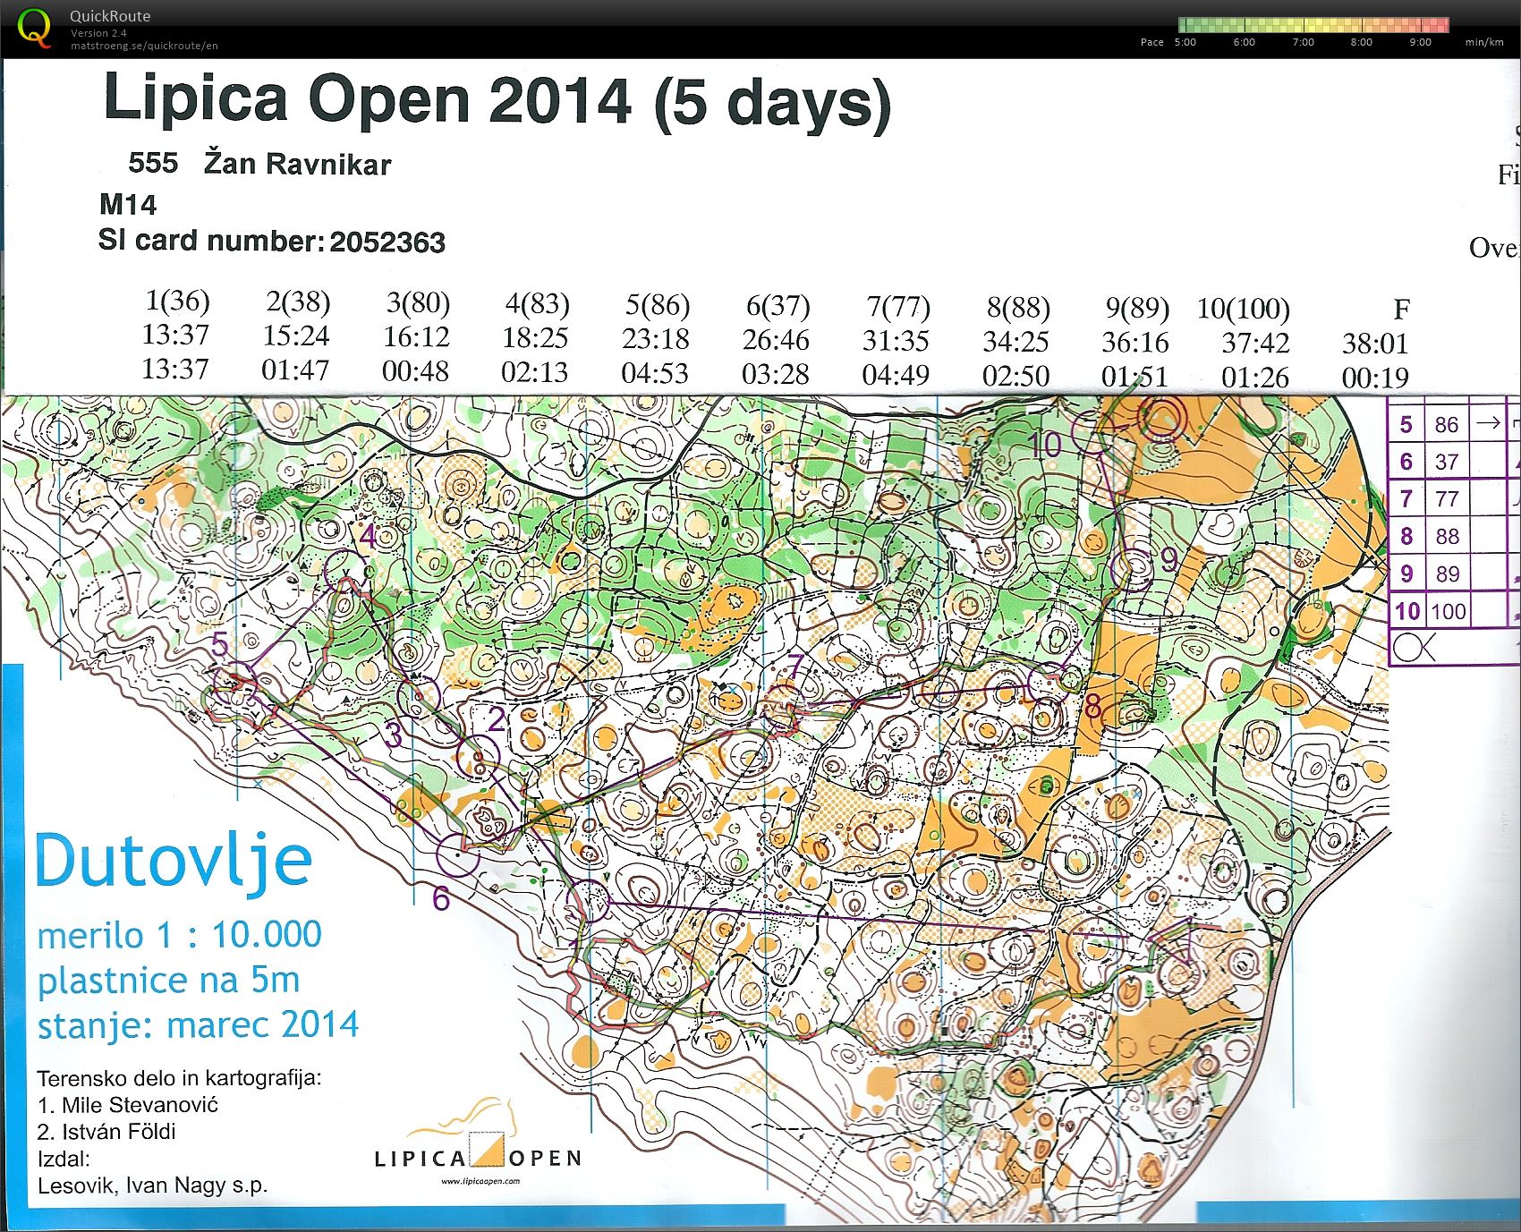Open the www.lipicaopen.com link
The image size is (1521, 1232).
(480, 1181)
